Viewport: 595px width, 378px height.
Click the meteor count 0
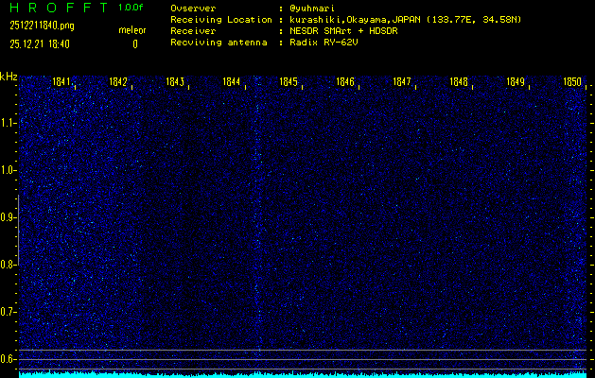coord(135,44)
